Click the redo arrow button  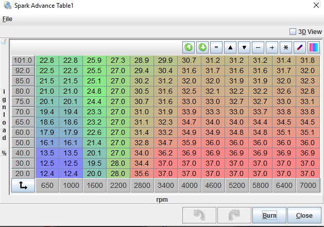point(234,215)
